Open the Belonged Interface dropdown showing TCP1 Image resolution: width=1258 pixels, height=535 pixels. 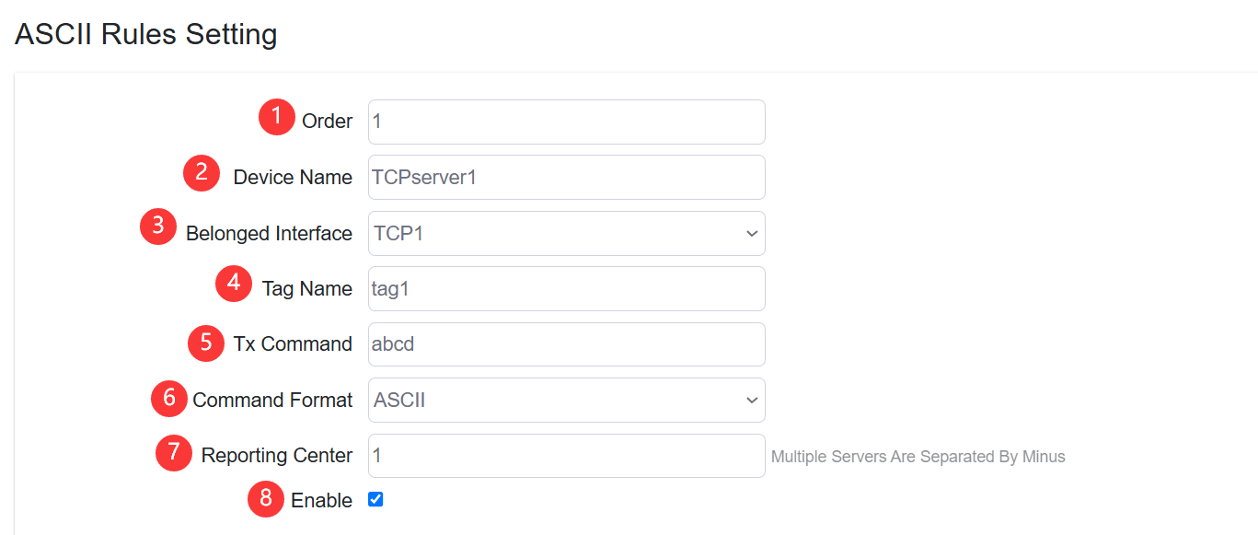pyautogui.click(x=566, y=233)
